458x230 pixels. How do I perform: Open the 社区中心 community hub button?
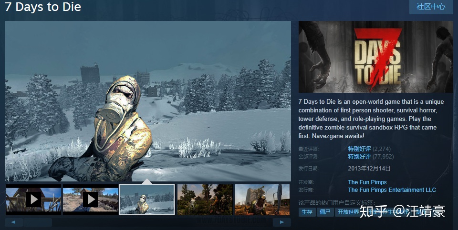pos(431,7)
